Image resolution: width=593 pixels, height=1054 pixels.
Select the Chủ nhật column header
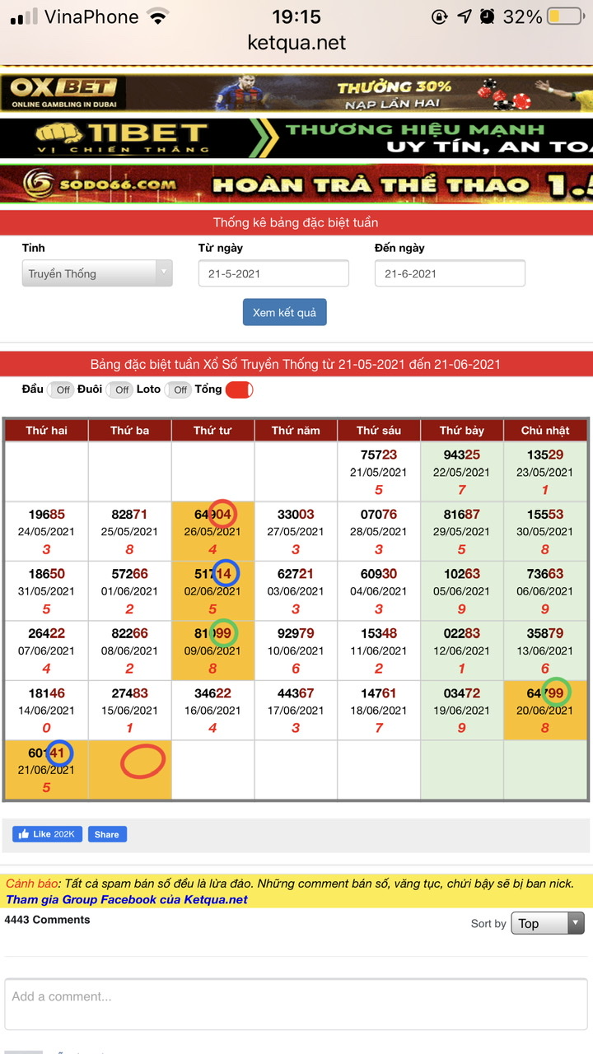[545, 431]
